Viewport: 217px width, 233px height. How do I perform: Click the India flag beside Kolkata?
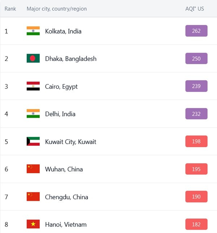[33, 31]
